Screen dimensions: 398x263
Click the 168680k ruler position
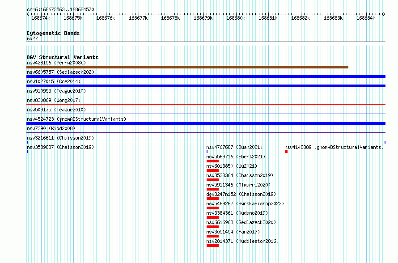(236, 18)
